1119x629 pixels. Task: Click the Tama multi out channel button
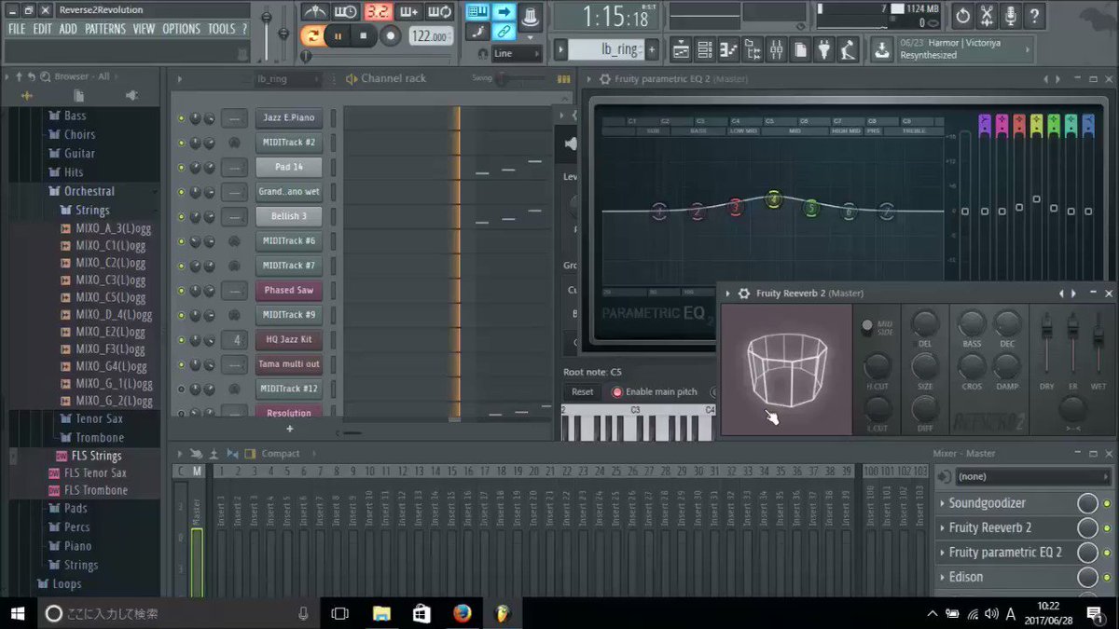coord(288,364)
